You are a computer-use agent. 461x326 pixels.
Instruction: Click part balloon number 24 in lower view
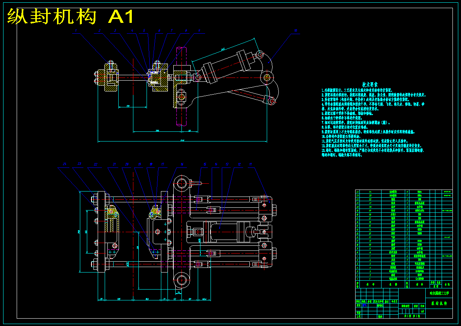coord(65,164)
